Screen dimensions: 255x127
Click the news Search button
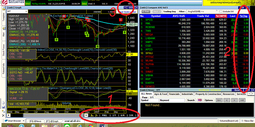(191, 100)
